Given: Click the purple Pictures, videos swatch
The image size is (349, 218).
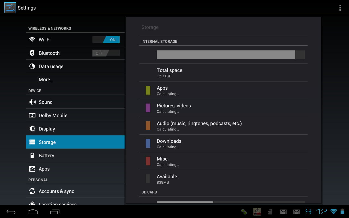Looking at the screenshot, I should [148, 108].
